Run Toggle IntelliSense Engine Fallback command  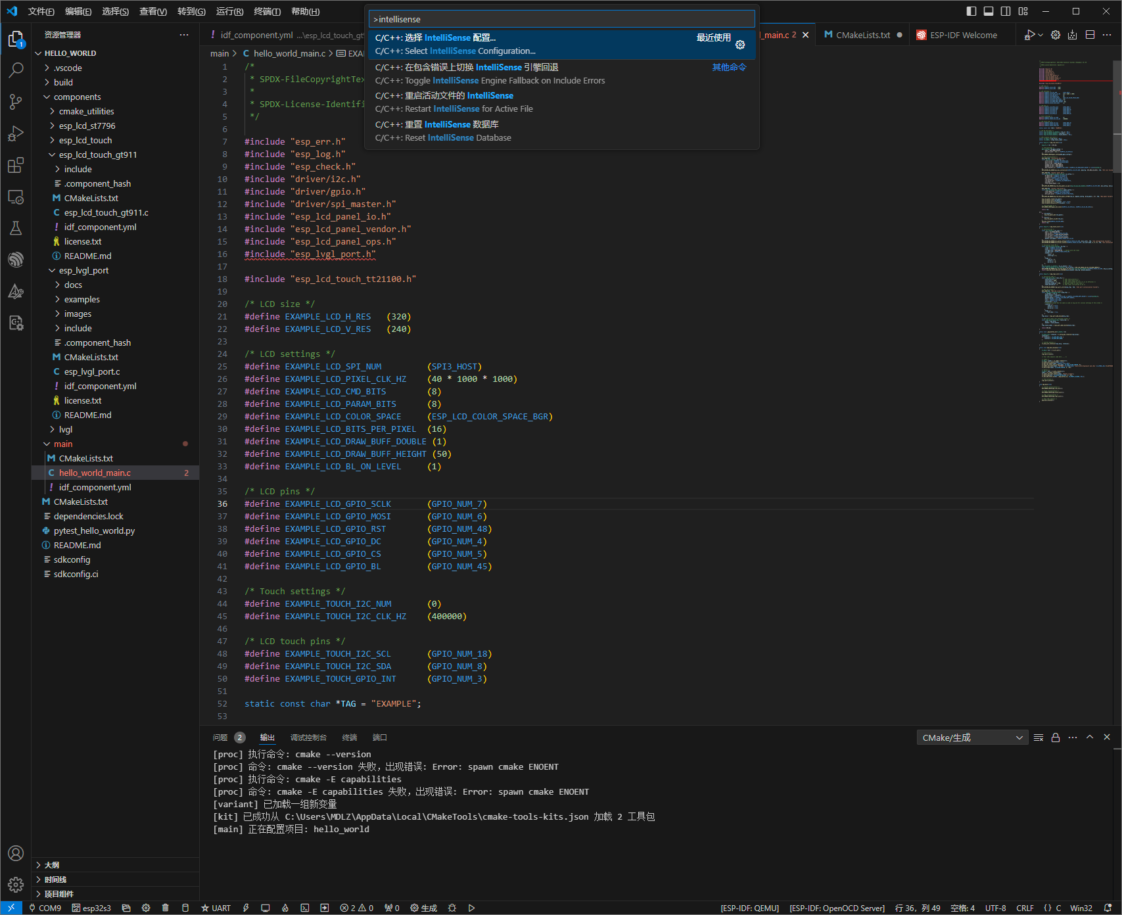pos(561,74)
